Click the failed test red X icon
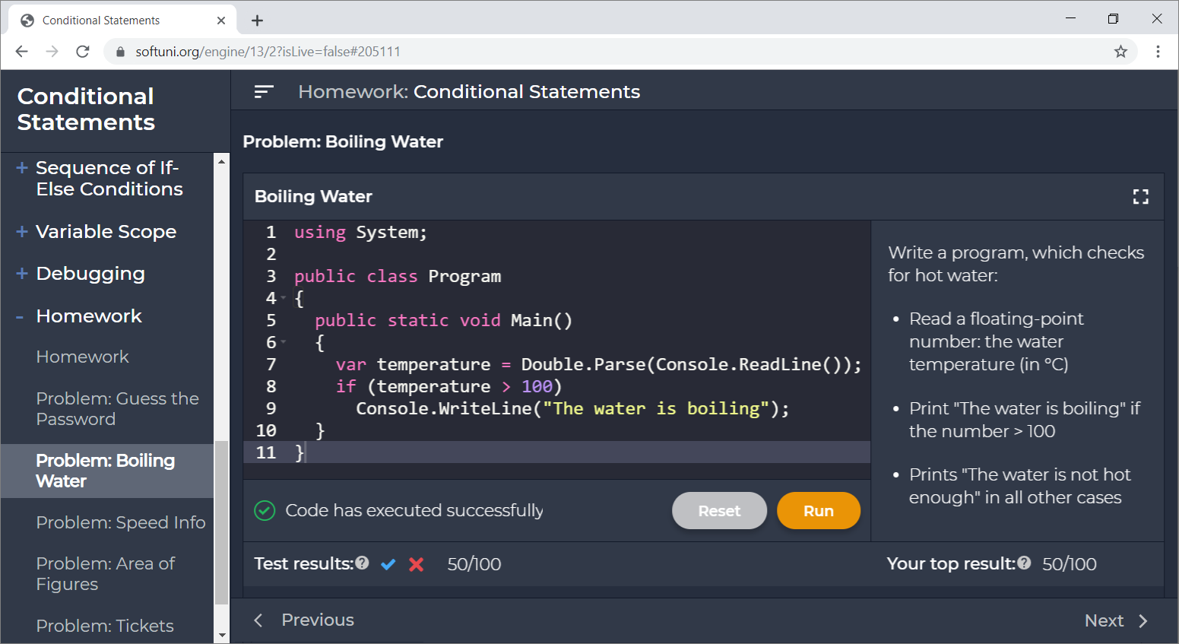Image resolution: width=1179 pixels, height=644 pixels. 416,564
